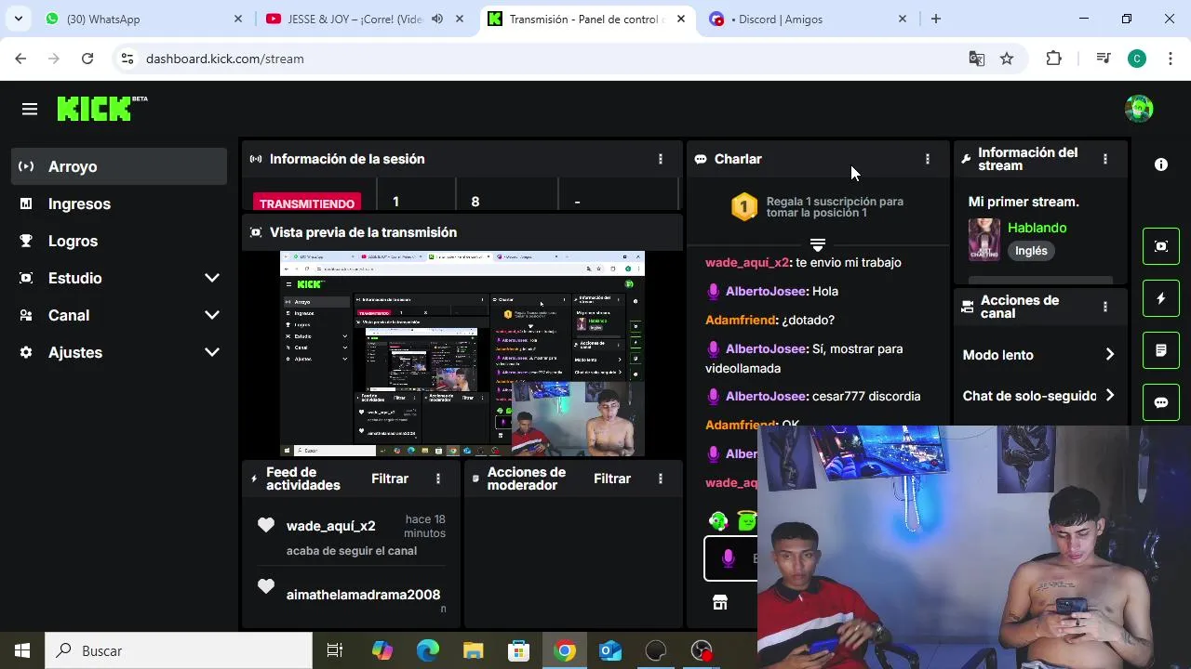Screen dimensions: 1191x669
Task: Open File Explorer from the taskbar
Action: click(x=474, y=650)
